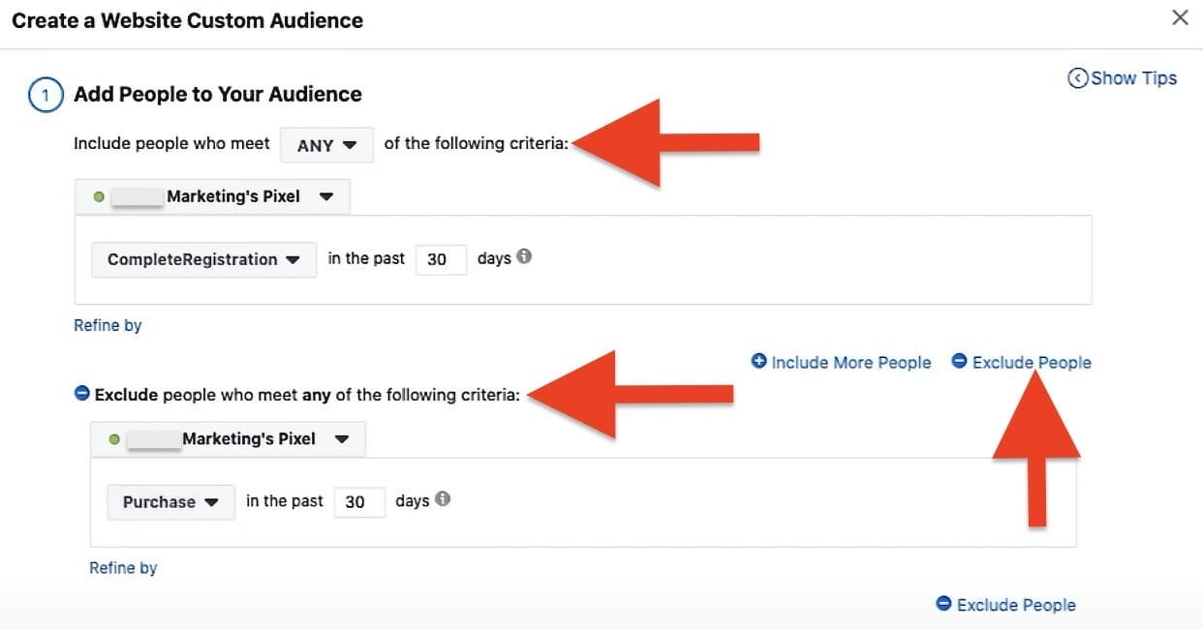Viewport: 1203px width, 629px height.
Task: Click the info icon beside Purchase days
Action: pos(443,499)
